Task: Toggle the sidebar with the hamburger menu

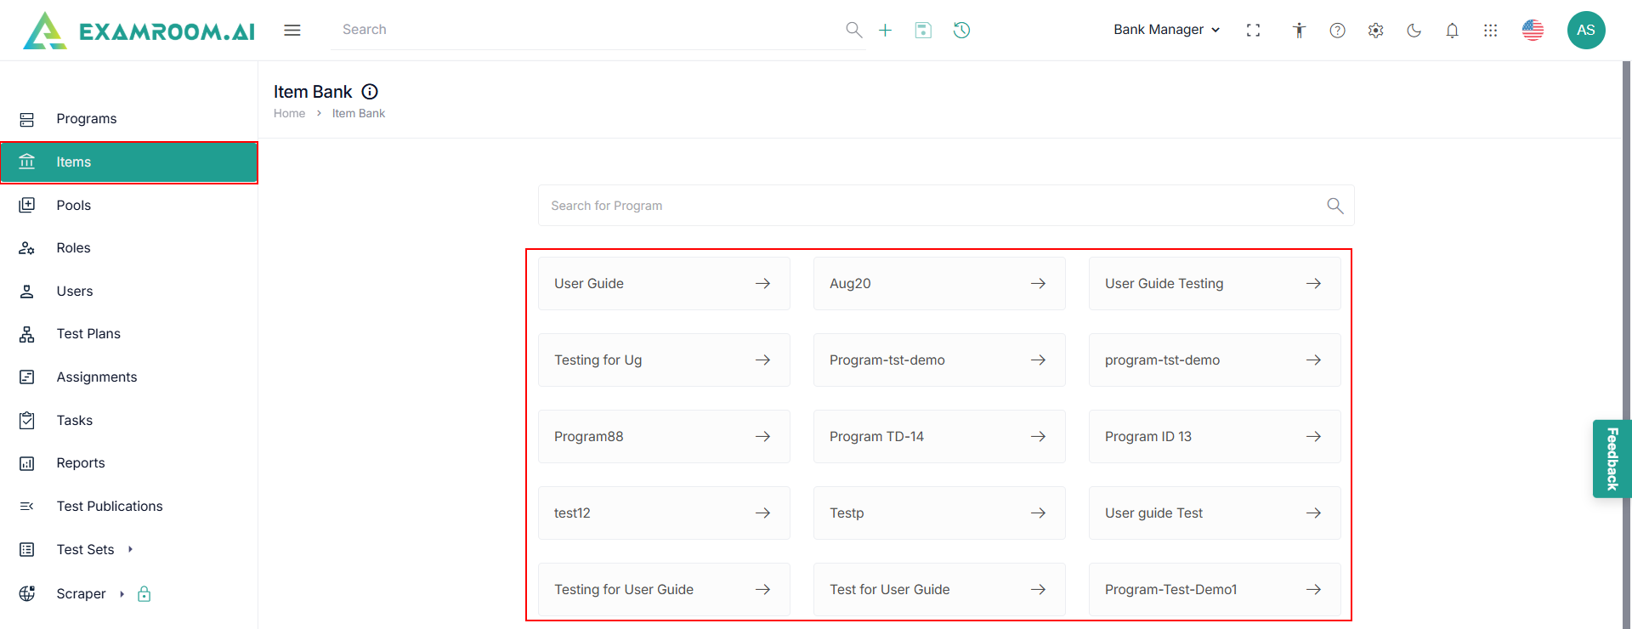Action: coord(292,31)
